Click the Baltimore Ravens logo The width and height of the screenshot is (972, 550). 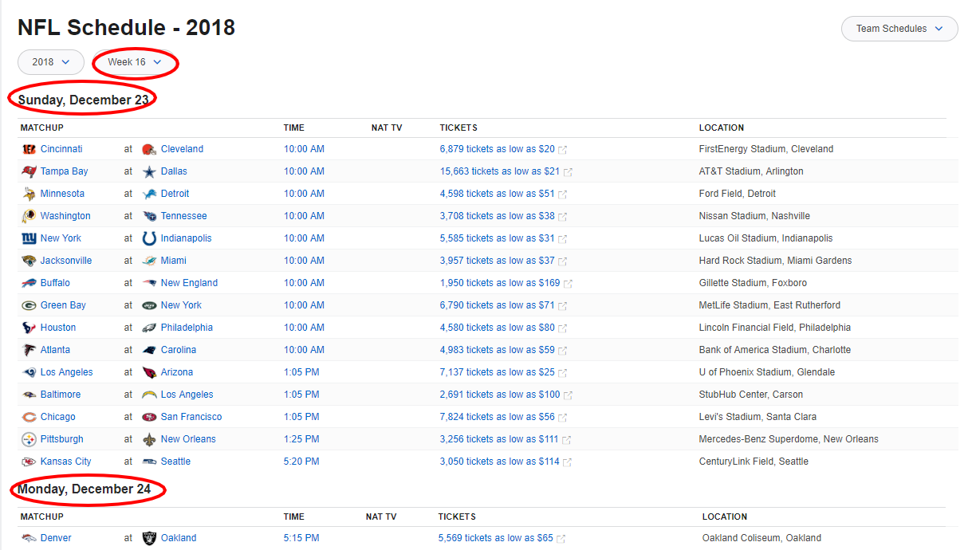[x=29, y=395]
